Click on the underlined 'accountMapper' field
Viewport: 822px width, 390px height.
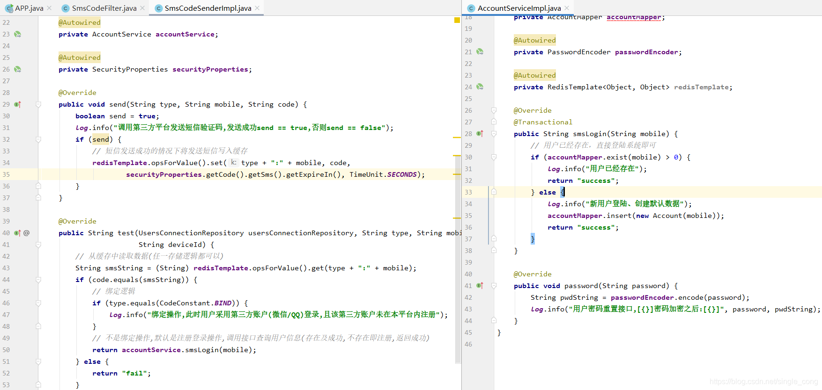point(634,17)
